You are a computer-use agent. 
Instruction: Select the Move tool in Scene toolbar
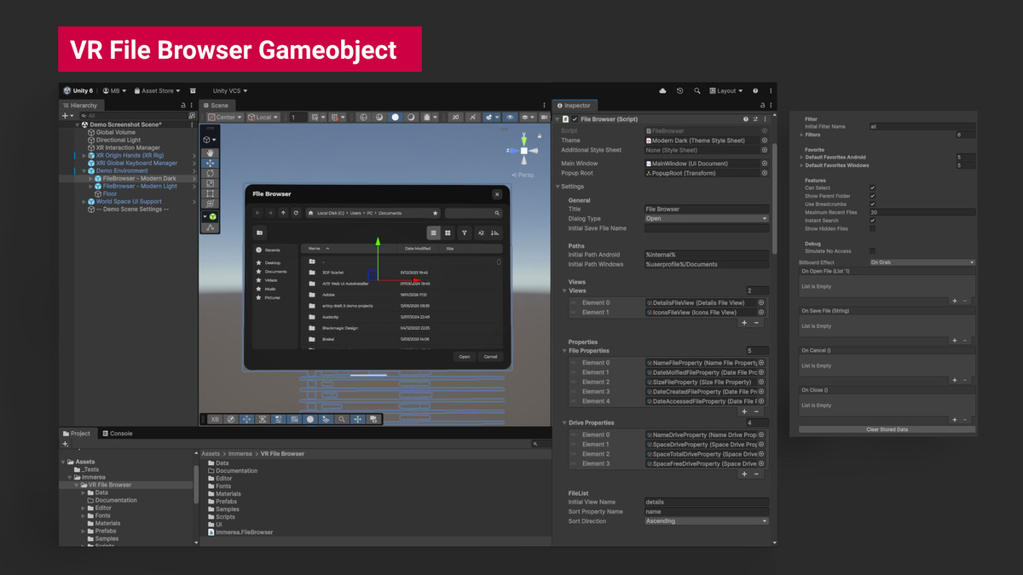coord(211,163)
